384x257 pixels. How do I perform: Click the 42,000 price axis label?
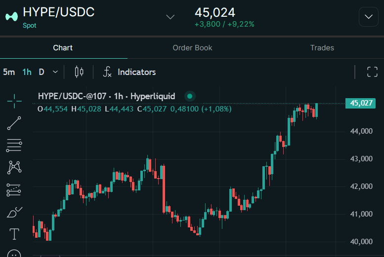(361, 186)
